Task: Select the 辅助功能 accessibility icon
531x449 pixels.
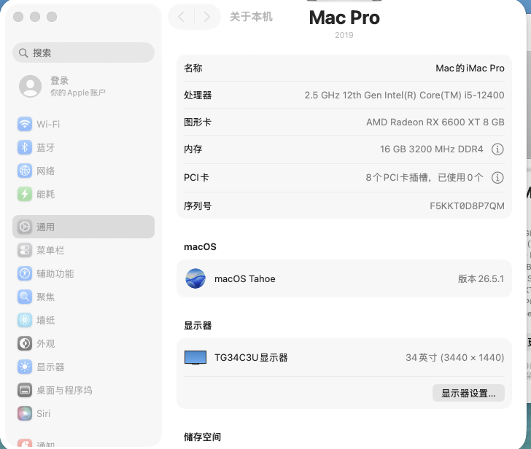Action: coord(25,273)
